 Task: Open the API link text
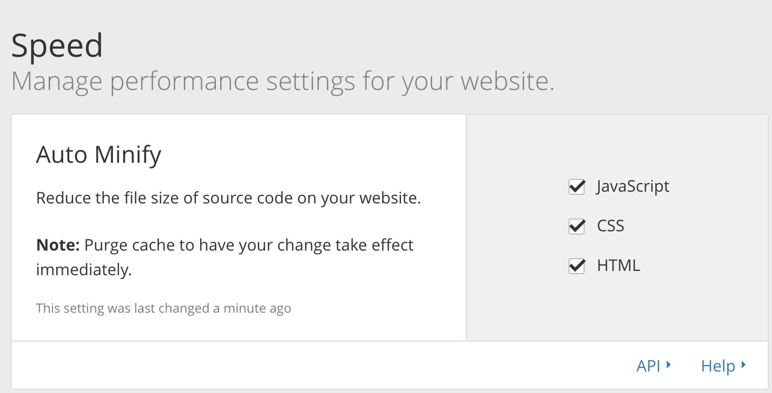click(648, 366)
